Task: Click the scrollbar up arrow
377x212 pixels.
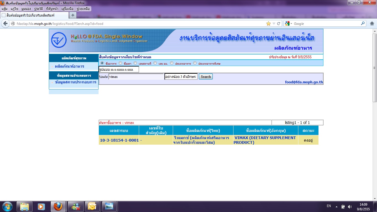Action: pos(375,31)
